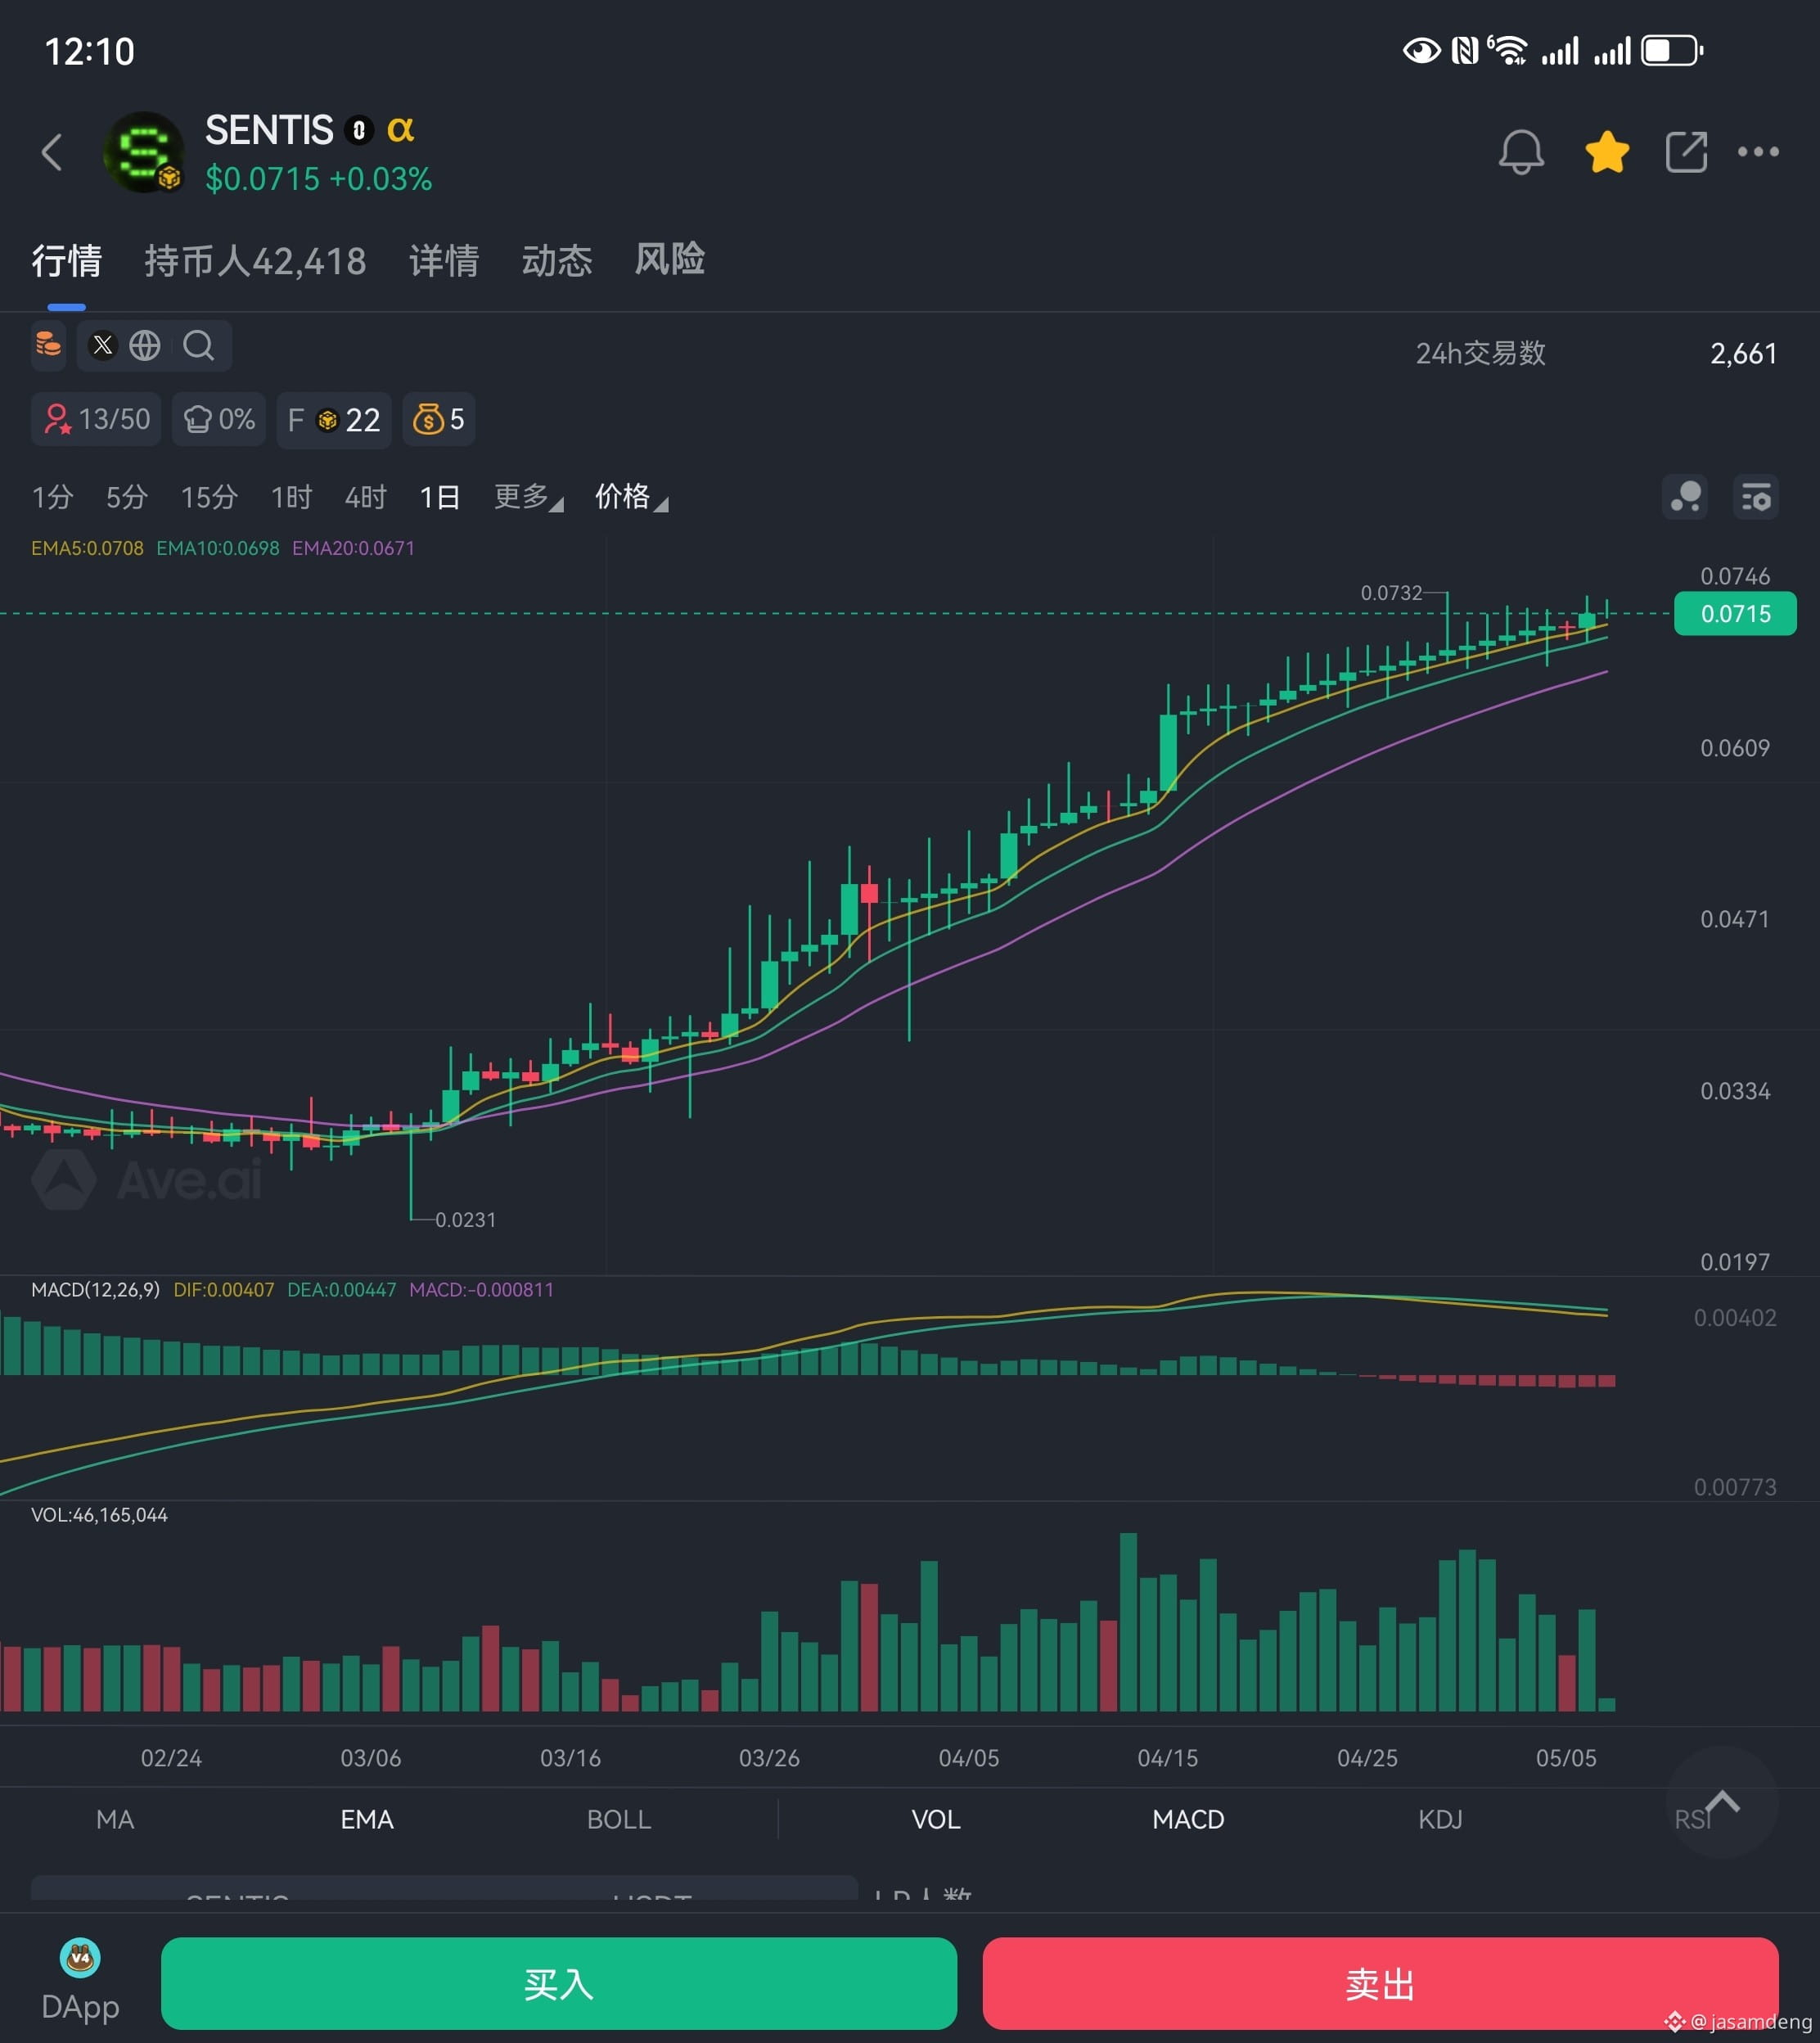Tap the 卖出 sell button
The image size is (1820, 2043).
[1380, 1984]
